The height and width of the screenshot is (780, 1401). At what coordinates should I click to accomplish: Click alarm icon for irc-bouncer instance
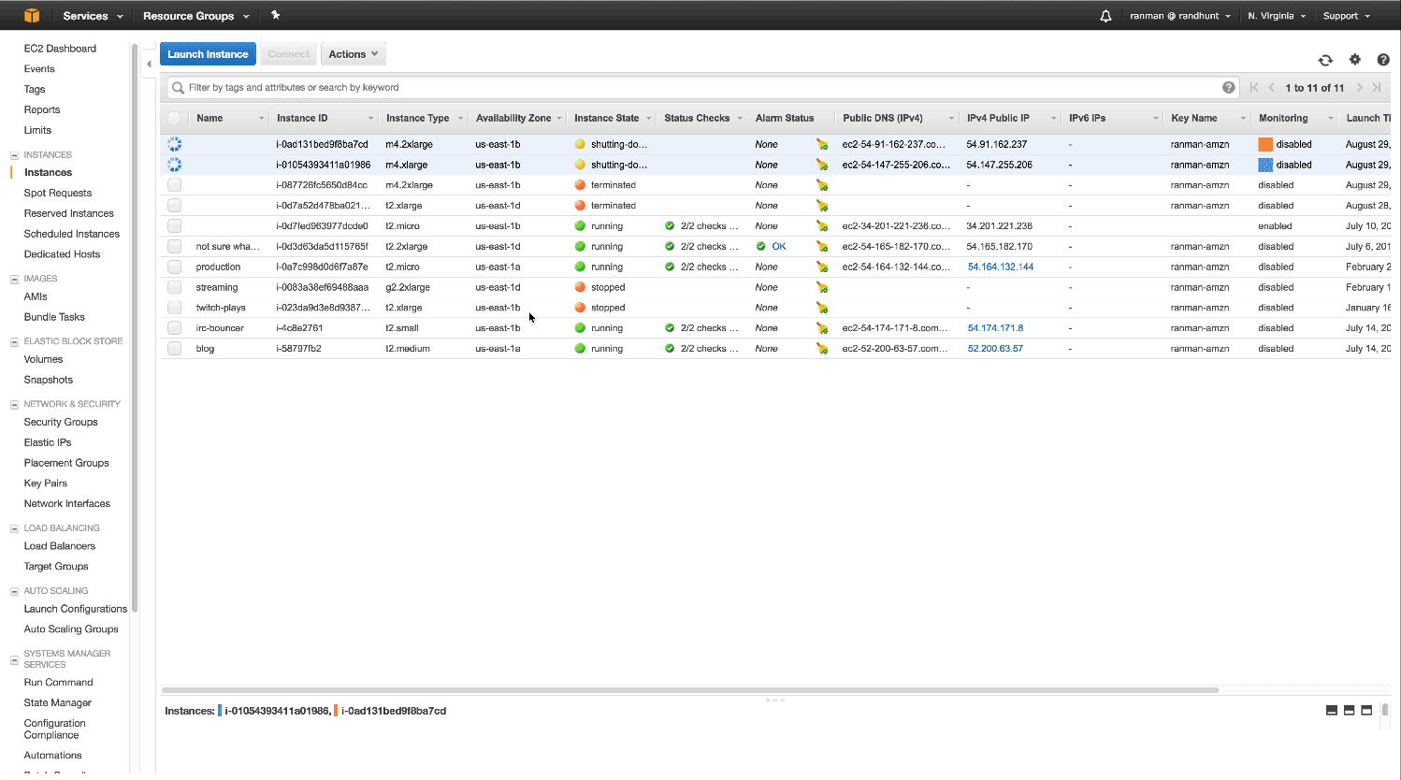[x=822, y=328]
